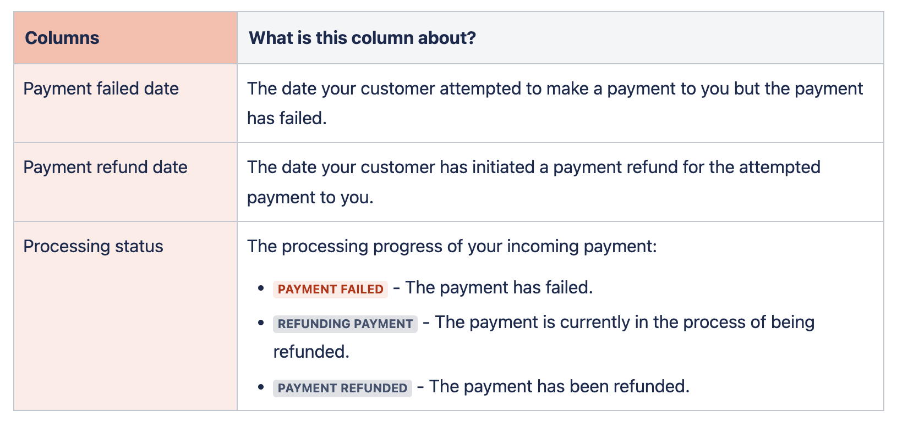Click 'payment to you.' on the wrapped line
The image size is (897, 422).
click(310, 197)
